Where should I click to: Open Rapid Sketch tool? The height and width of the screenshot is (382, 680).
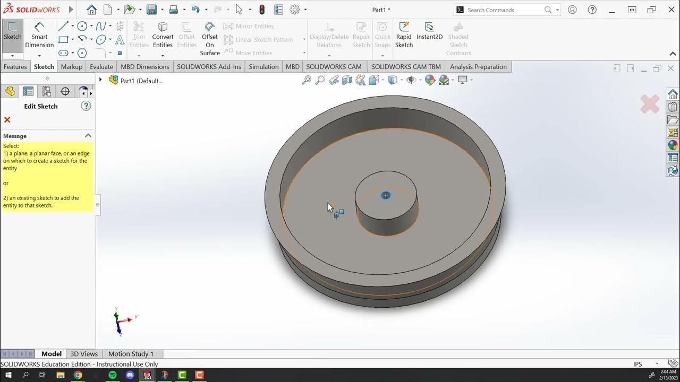pyautogui.click(x=404, y=35)
